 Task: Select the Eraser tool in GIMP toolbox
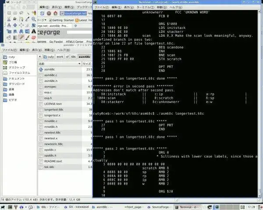tap(34, 38)
